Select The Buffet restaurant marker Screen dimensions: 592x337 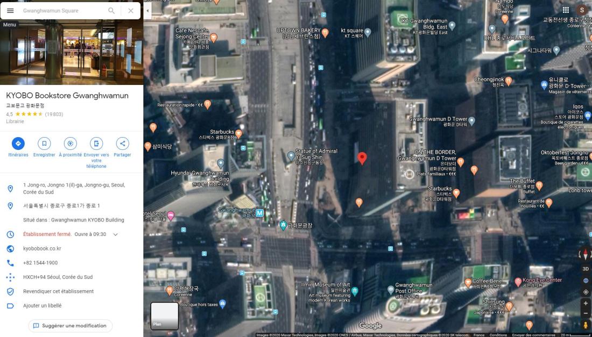(x=539, y=185)
